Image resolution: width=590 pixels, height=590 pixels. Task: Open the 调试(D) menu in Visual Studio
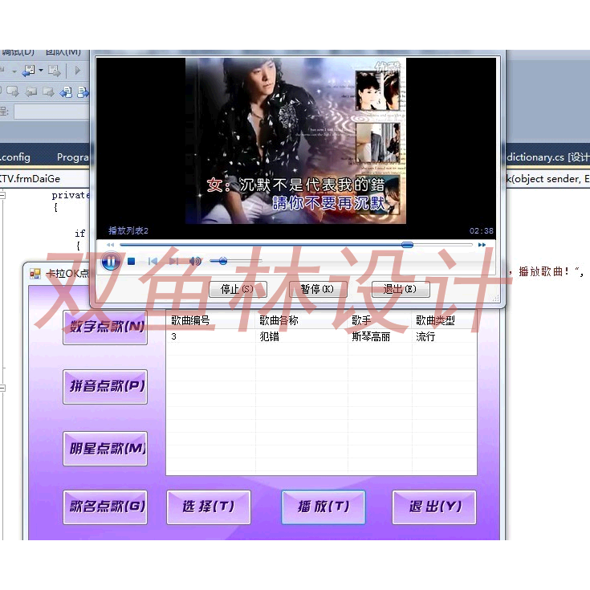[18, 52]
